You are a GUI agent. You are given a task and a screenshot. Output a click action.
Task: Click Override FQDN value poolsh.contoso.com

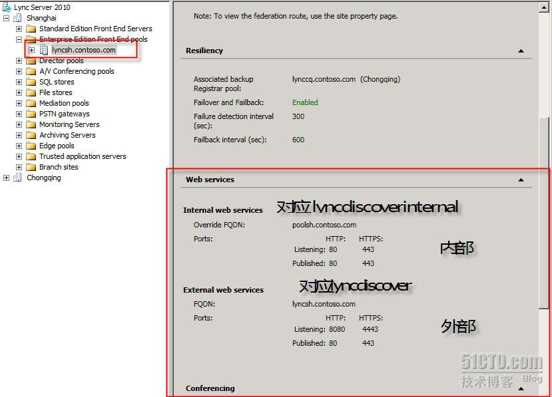click(x=324, y=225)
